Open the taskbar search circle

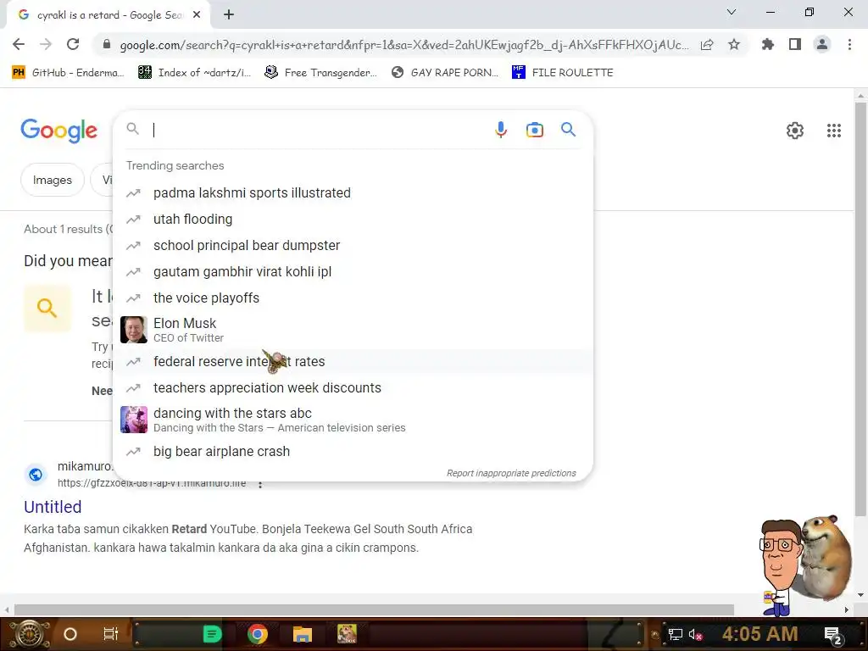point(70,634)
